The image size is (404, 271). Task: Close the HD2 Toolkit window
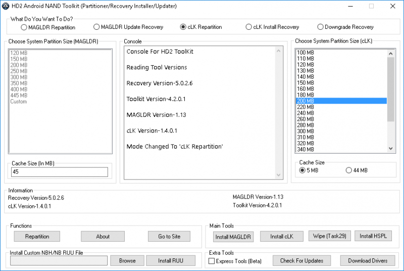tap(393, 6)
